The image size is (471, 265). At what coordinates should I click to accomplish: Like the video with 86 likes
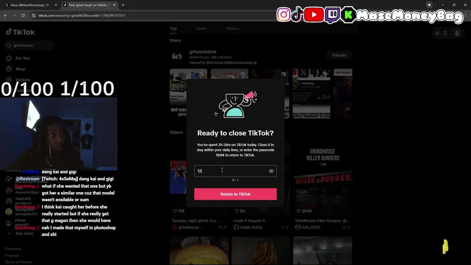240,211
